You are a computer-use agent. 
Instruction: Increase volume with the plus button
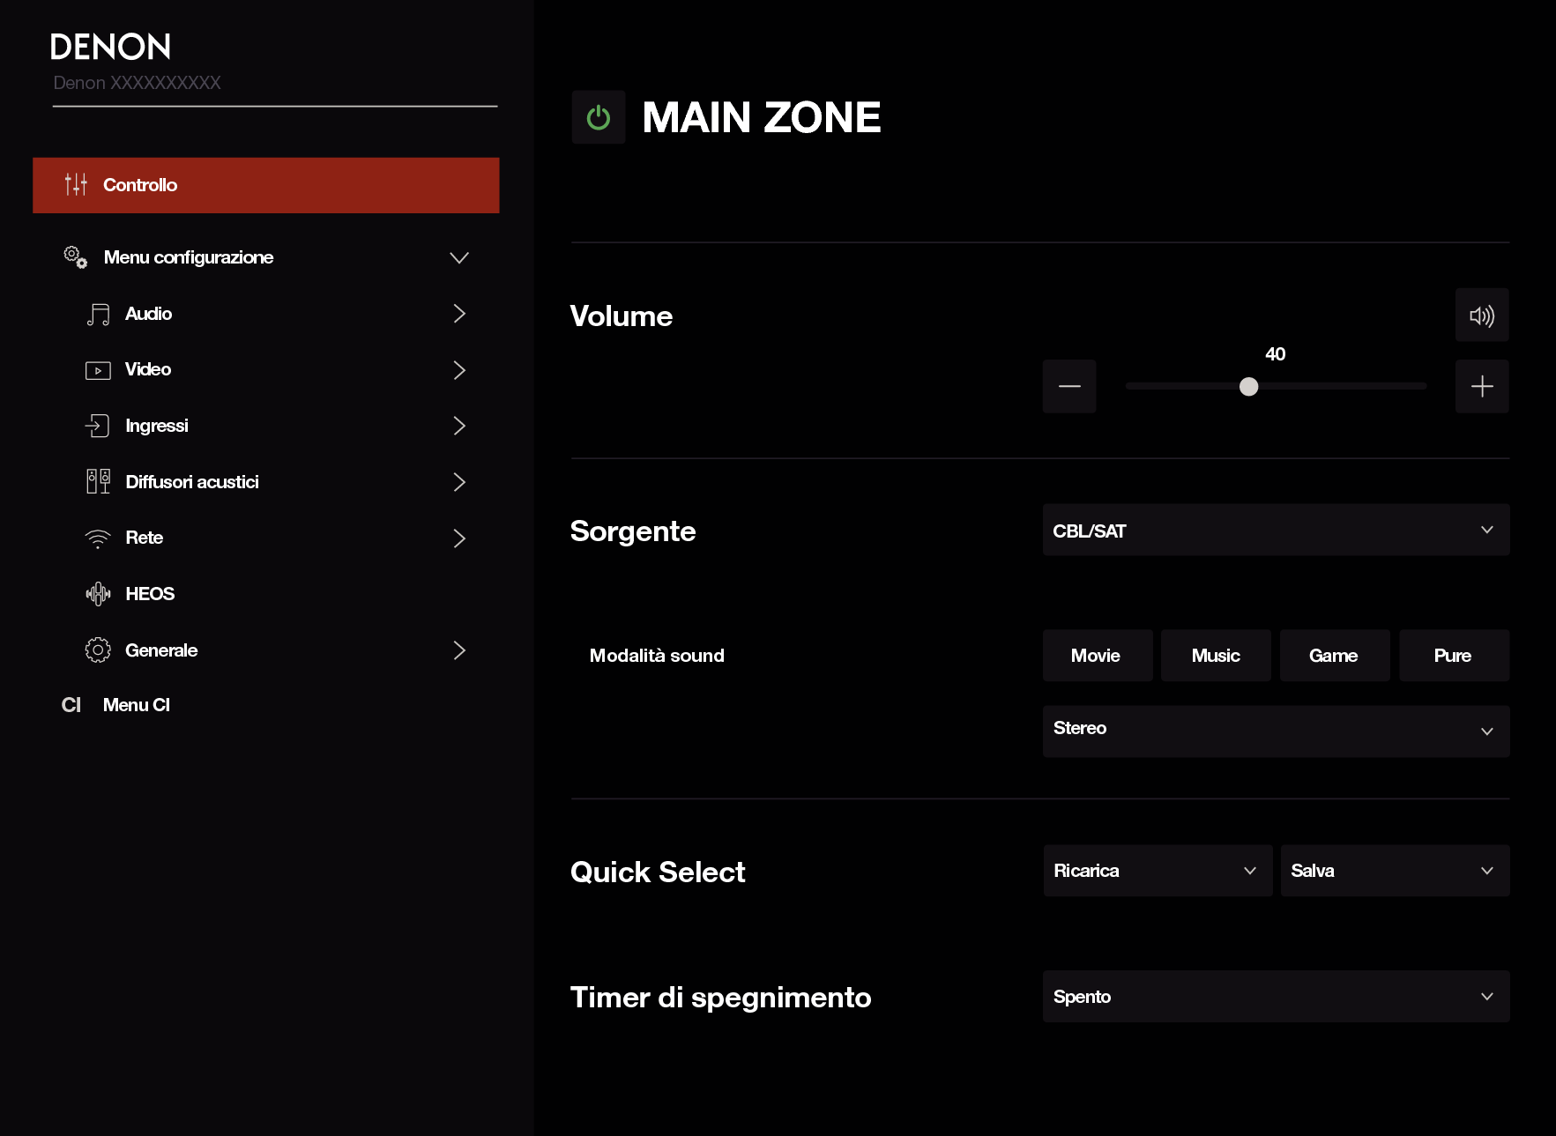tap(1481, 386)
